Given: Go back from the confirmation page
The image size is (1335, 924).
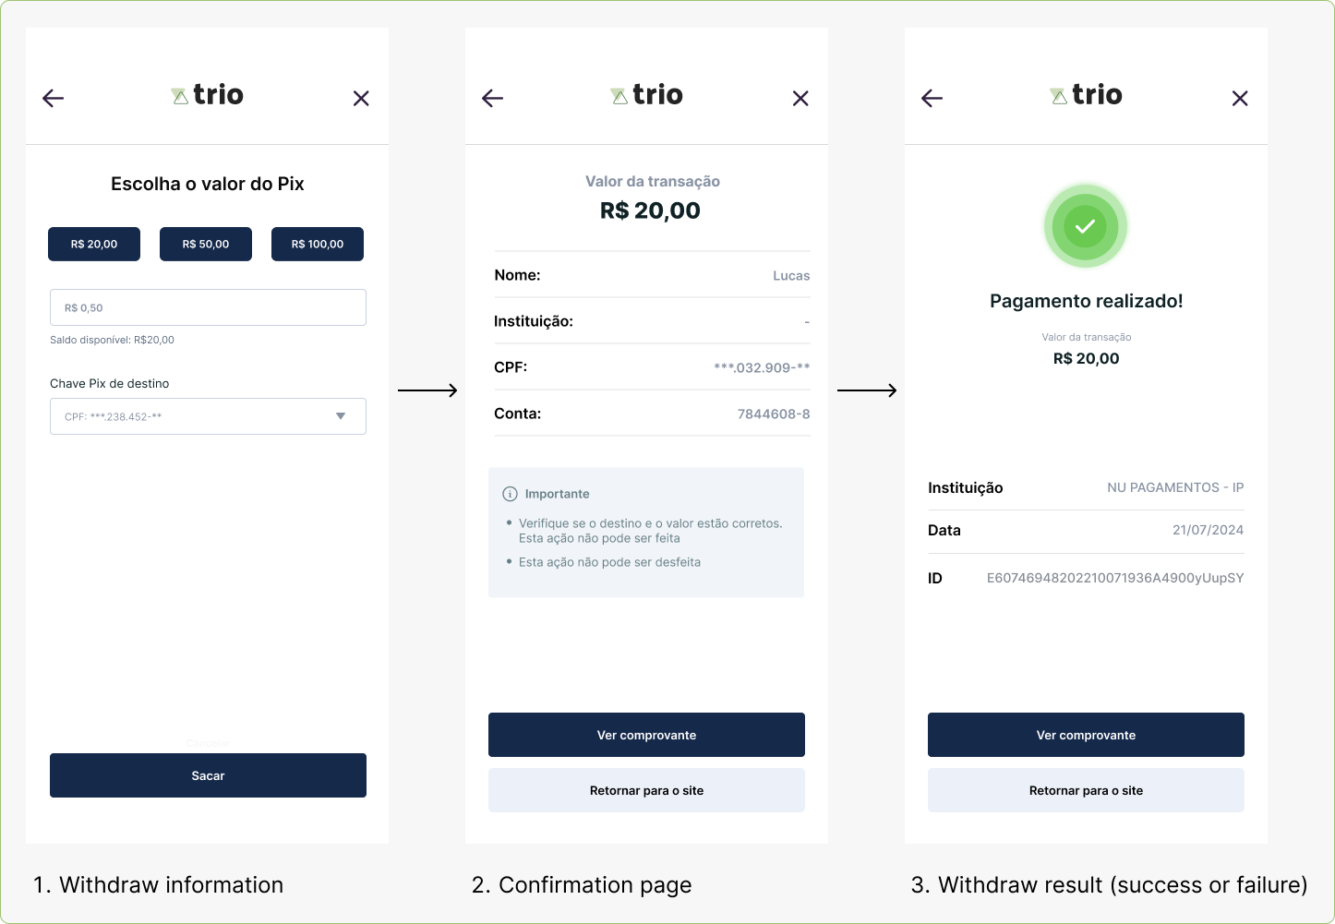Looking at the screenshot, I should click(493, 99).
